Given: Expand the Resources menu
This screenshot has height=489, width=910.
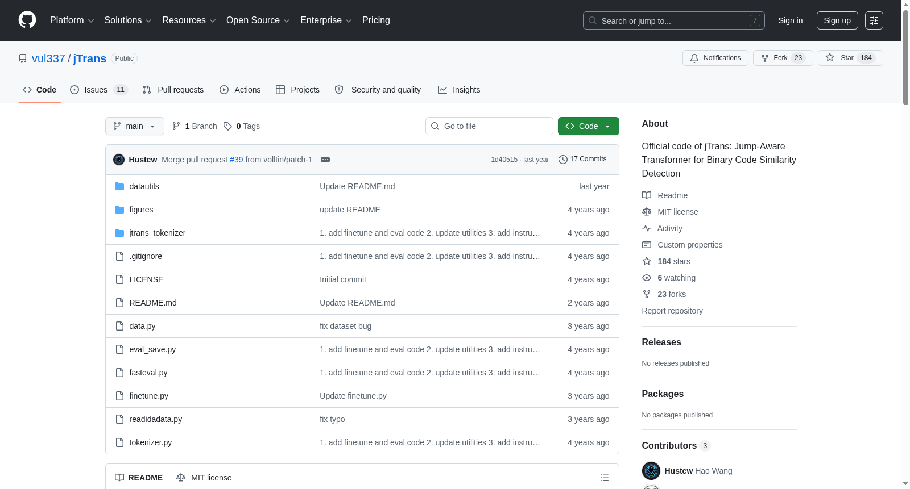Looking at the screenshot, I should 189,20.
